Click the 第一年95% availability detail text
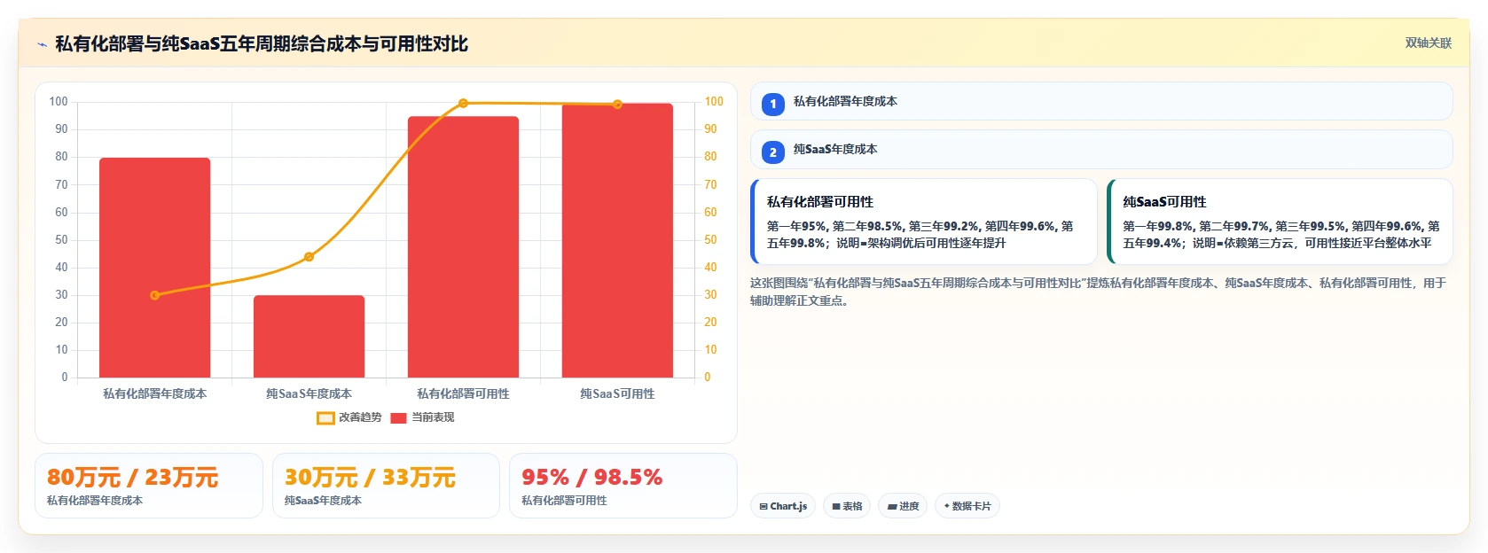Image resolution: width=1488 pixels, height=553 pixels. tap(920, 235)
